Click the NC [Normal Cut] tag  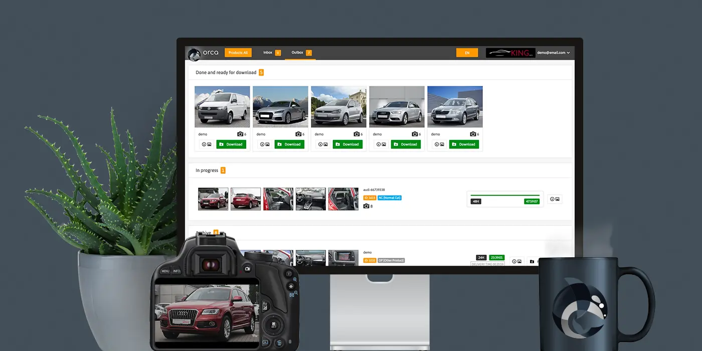pos(390,198)
